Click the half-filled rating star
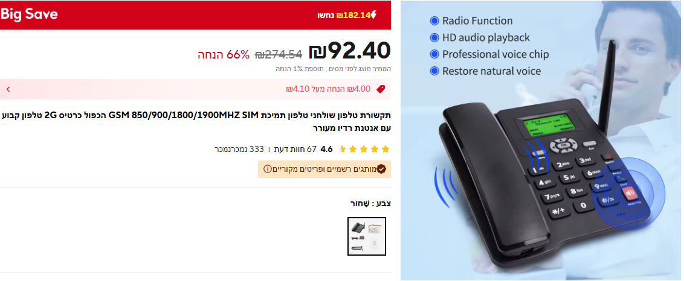Viewport: 684px width, 281px height. click(342, 150)
